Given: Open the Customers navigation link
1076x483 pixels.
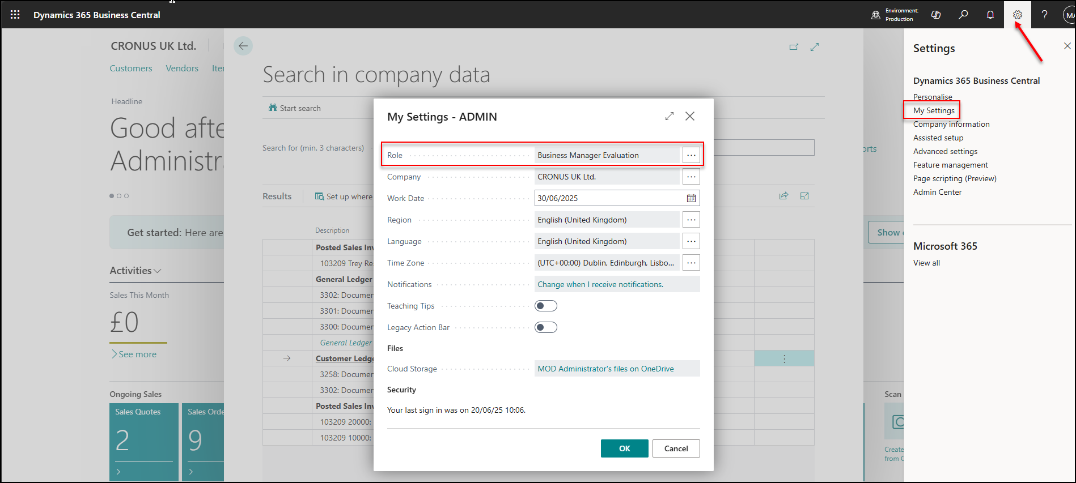Looking at the screenshot, I should click(x=131, y=69).
